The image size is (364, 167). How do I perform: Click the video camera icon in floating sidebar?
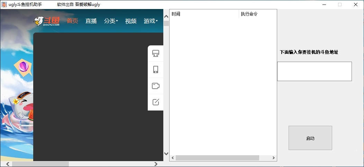(156, 86)
